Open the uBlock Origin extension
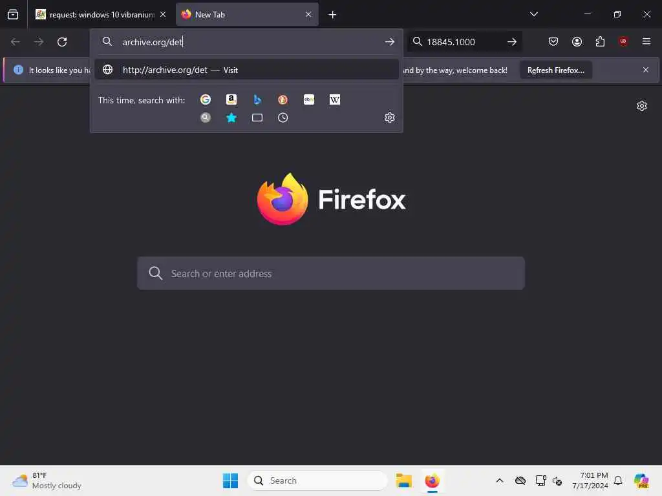 623,41
